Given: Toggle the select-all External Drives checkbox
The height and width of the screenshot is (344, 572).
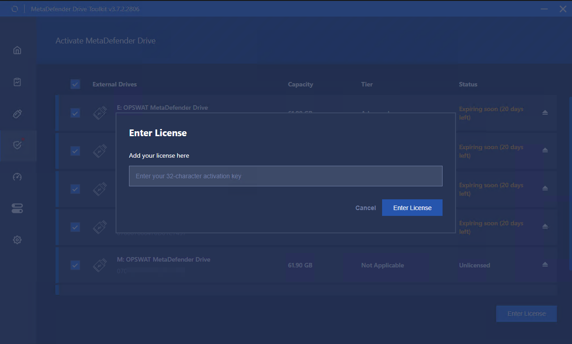Looking at the screenshot, I should pos(75,84).
